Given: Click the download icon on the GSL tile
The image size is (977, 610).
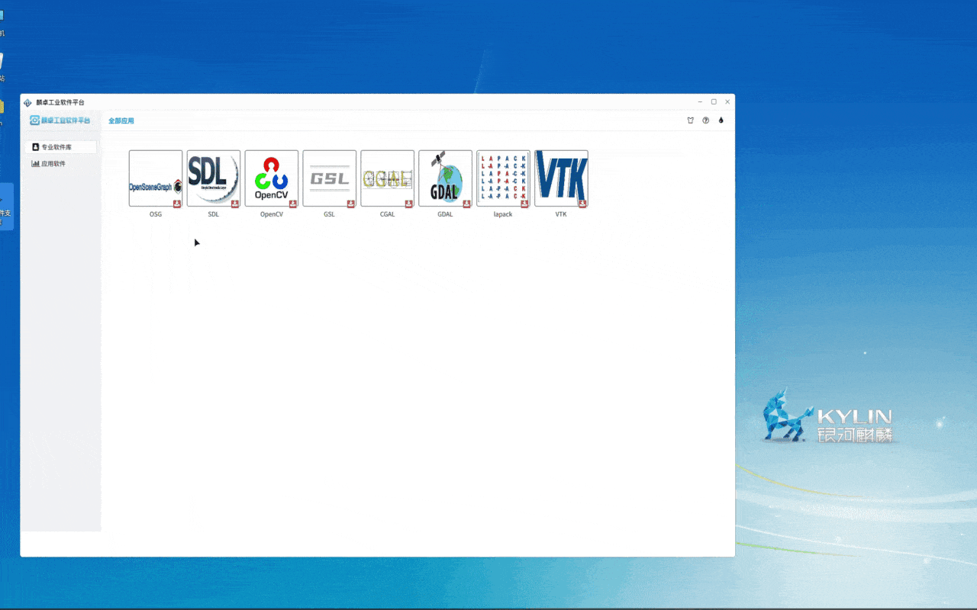Looking at the screenshot, I should (351, 204).
